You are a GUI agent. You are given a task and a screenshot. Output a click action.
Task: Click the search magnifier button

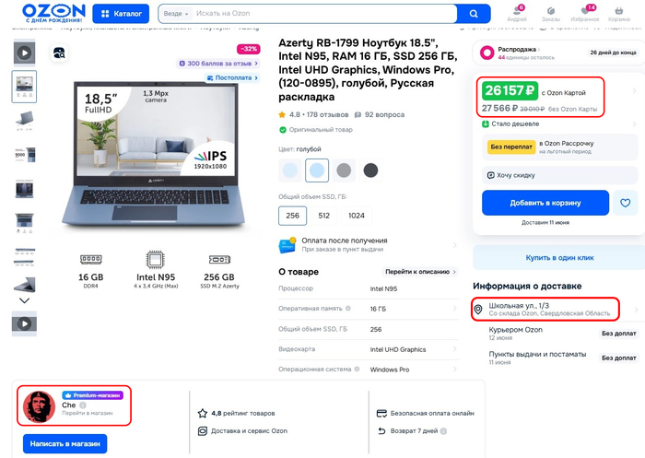[x=474, y=14]
